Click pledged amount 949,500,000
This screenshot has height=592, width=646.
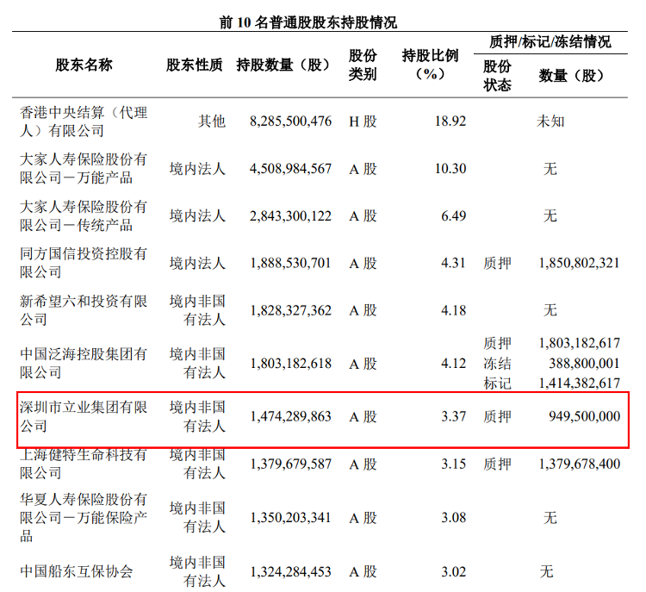click(584, 416)
